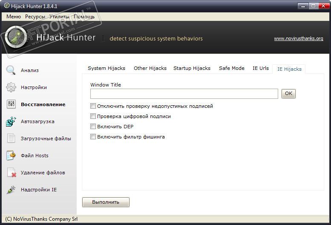The width and height of the screenshot is (331, 225).
Task: Open the Анализ section
Action: point(30,70)
